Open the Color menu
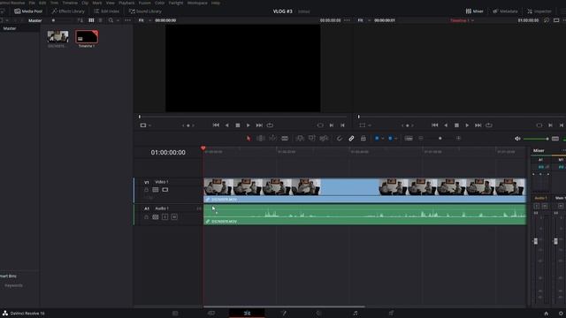566x318 pixels. [x=159, y=3]
